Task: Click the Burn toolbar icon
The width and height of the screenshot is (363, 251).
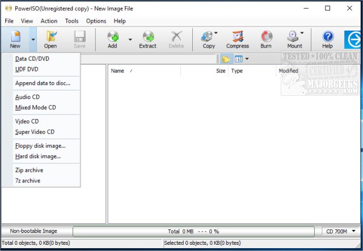Action: [266, 39]
